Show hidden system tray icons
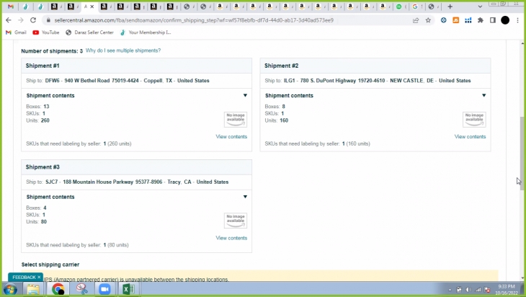 [450, 290]
